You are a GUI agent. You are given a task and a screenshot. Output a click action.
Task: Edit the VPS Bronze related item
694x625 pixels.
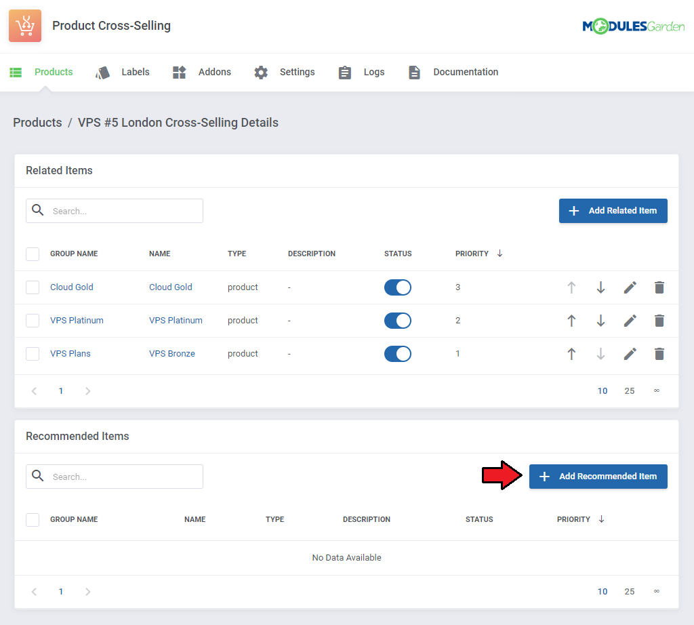630,354
